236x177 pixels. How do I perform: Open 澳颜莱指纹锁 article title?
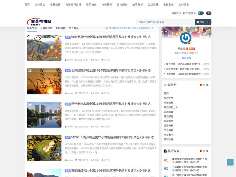click(111, 37)
